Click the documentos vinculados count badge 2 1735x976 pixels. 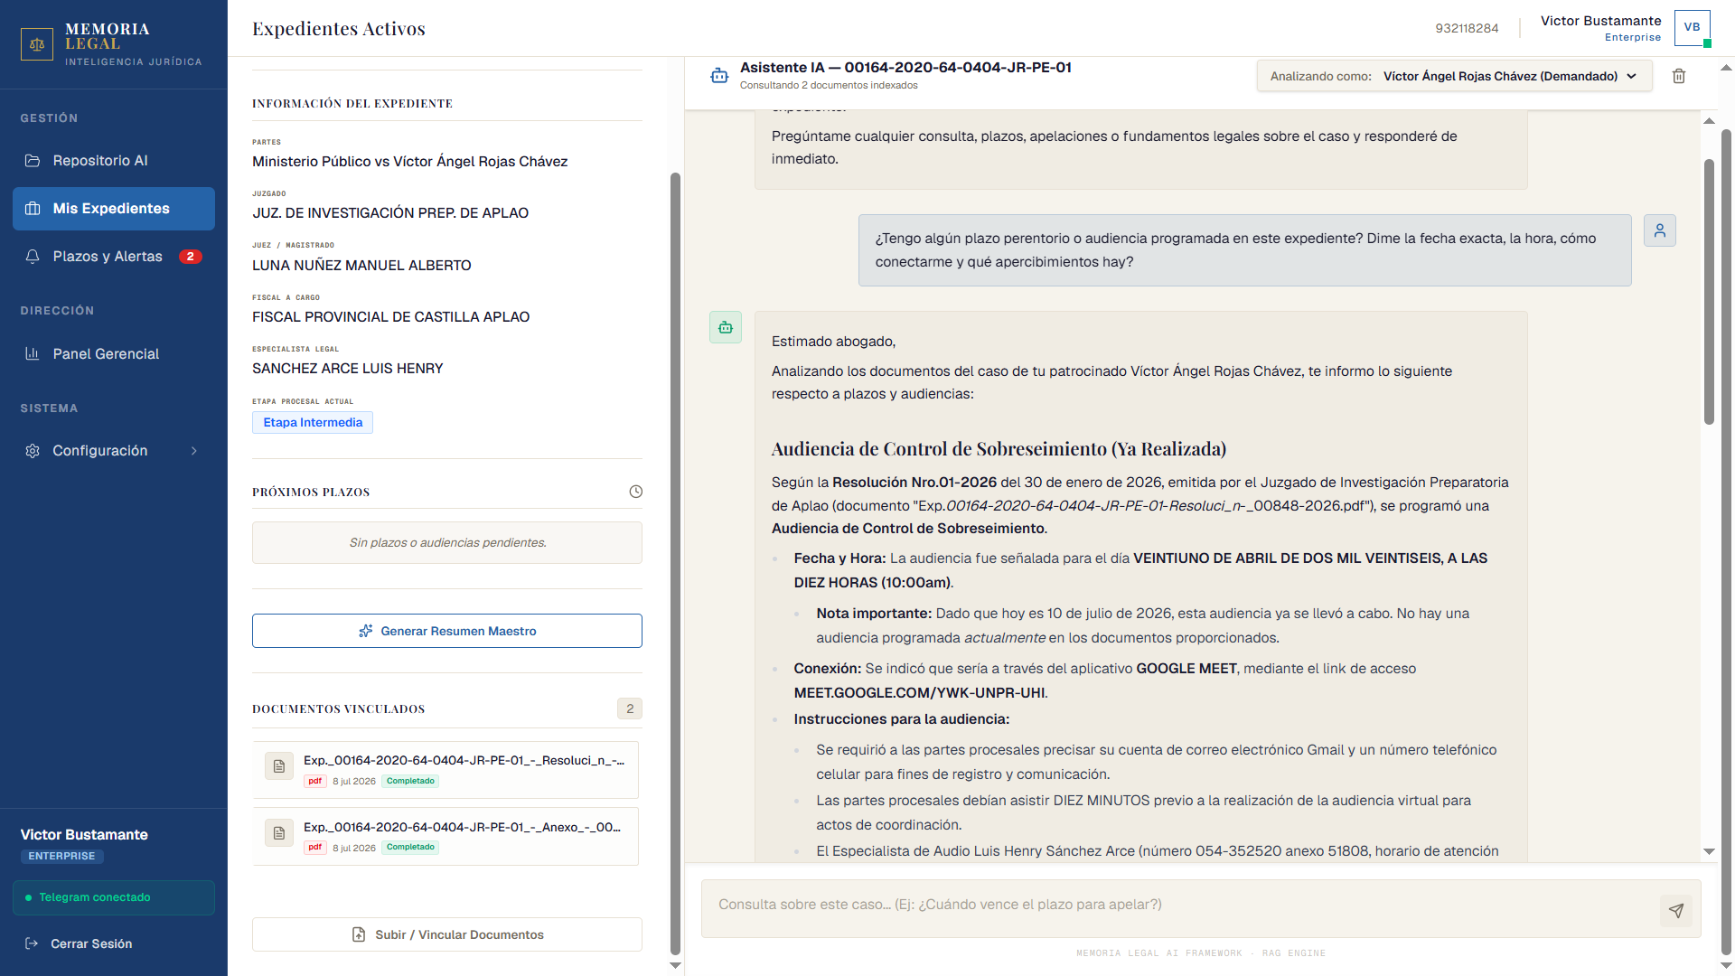click(630, 709)
